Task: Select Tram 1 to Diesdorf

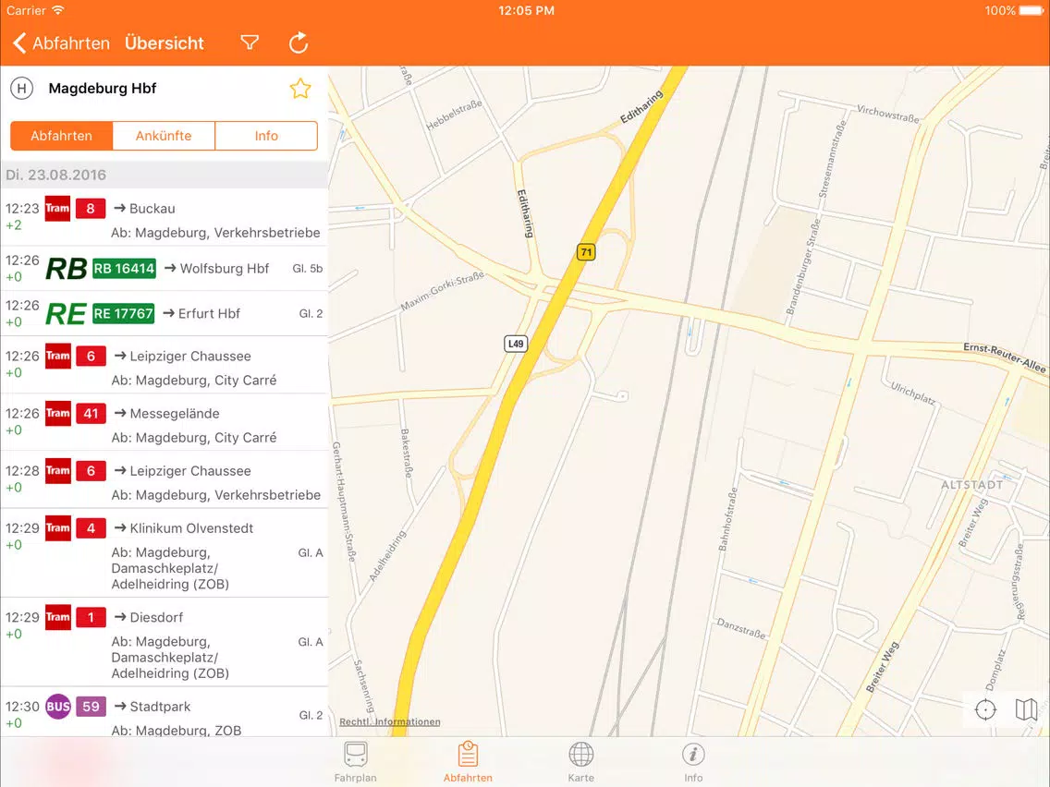Action: coord(165,643)
